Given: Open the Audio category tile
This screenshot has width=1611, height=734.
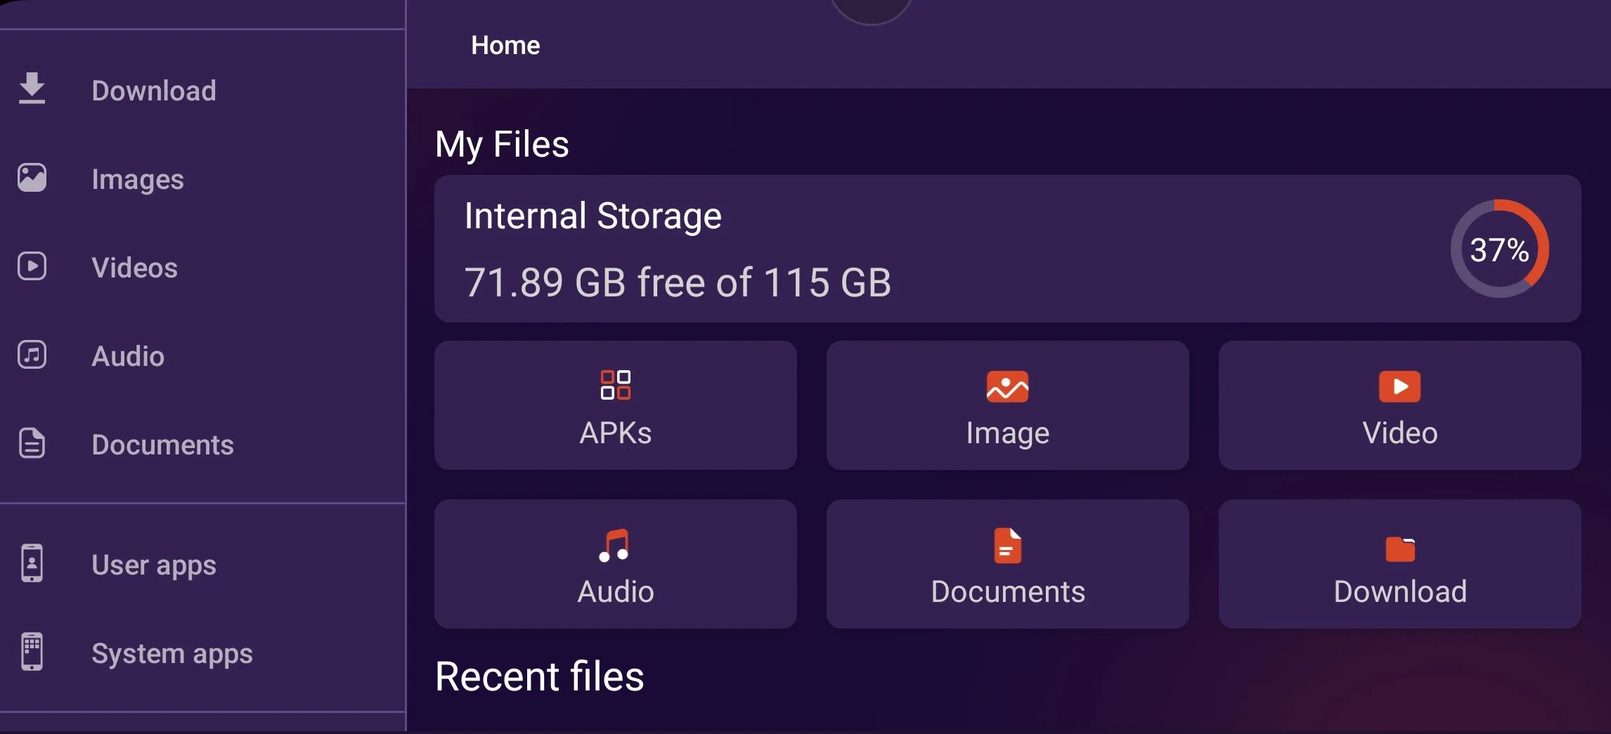Looking at the screenshot, I should [x=615, y=564].
